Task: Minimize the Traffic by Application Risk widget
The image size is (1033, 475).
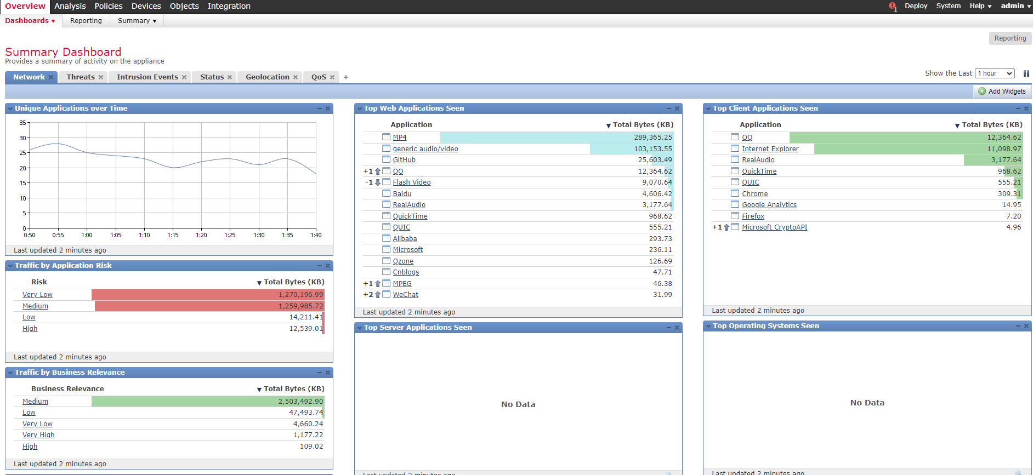Action: (x=320, y=266)
